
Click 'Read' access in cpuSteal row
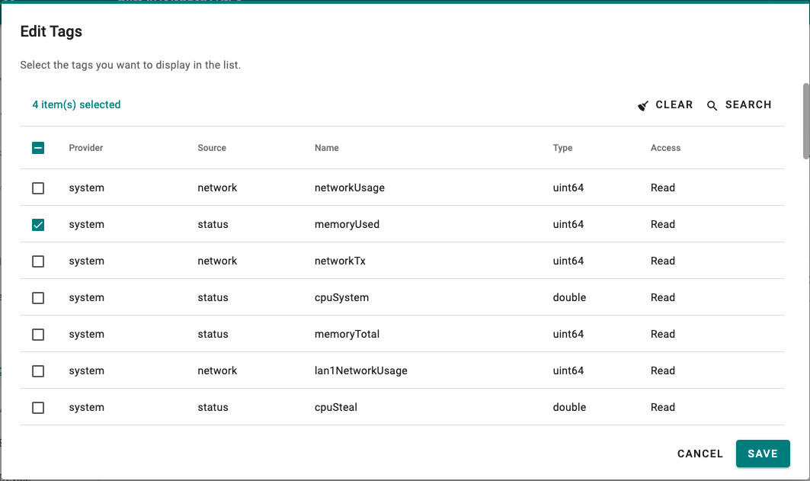[663, 407]
